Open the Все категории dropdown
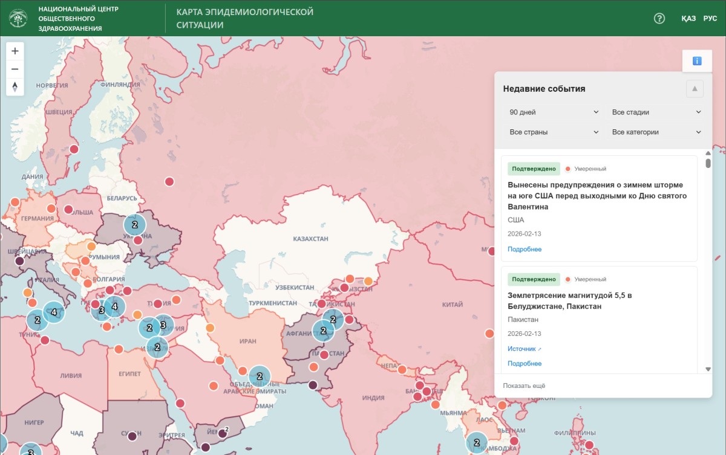The width and height of the screenshot is (726, 455). click(656, 132)
